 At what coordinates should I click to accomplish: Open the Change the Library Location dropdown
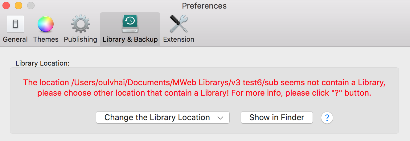click(163, 117)
